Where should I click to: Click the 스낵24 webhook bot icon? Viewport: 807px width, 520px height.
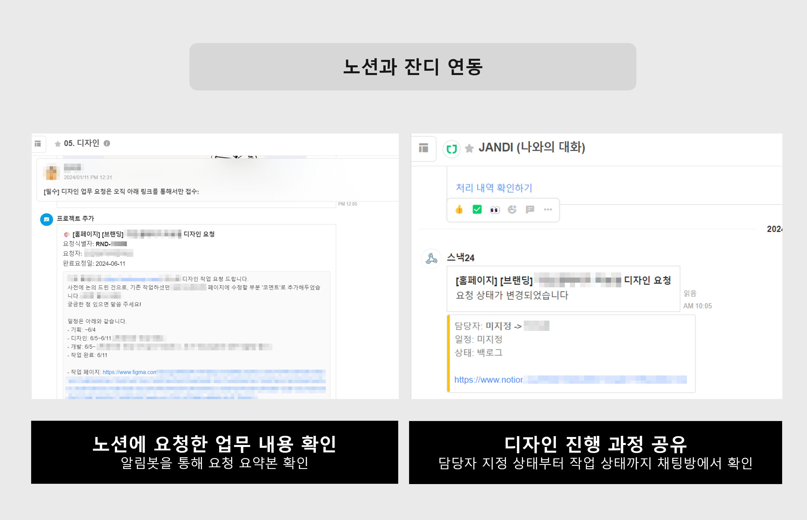[x=431, y=259]
